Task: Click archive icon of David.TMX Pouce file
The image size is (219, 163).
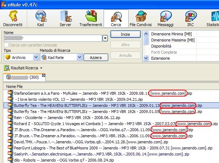Action: 10,142
